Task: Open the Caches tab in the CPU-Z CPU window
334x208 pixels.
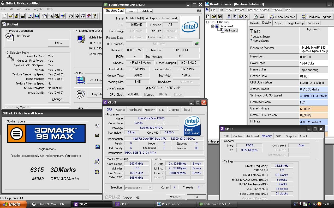Action: point(121,110)
